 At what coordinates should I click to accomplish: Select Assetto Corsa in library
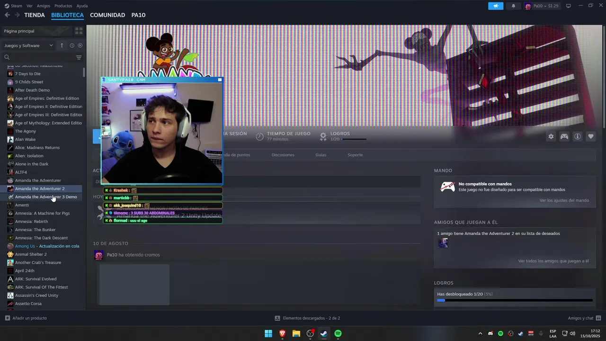click(x=42, y=304)
